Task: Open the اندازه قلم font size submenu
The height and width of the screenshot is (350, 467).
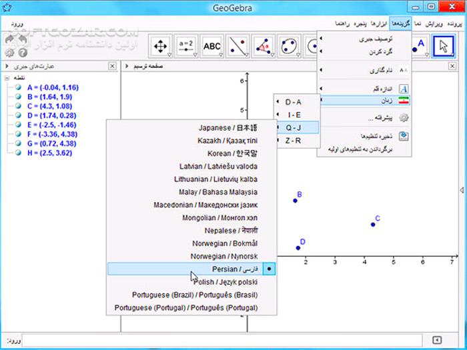Action: pyautogui.click(x=364, y=89)
